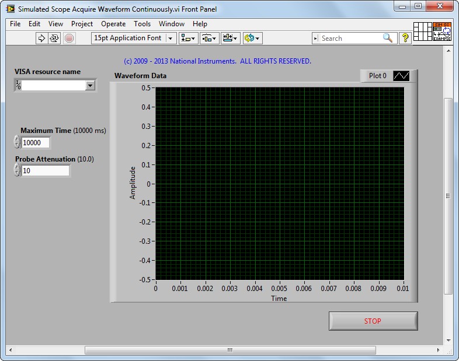Screen dimensions: 459x361
Task: Increment the Maximum Time stepper arrows
Action: pyautogui.click(x=18, y=139)
